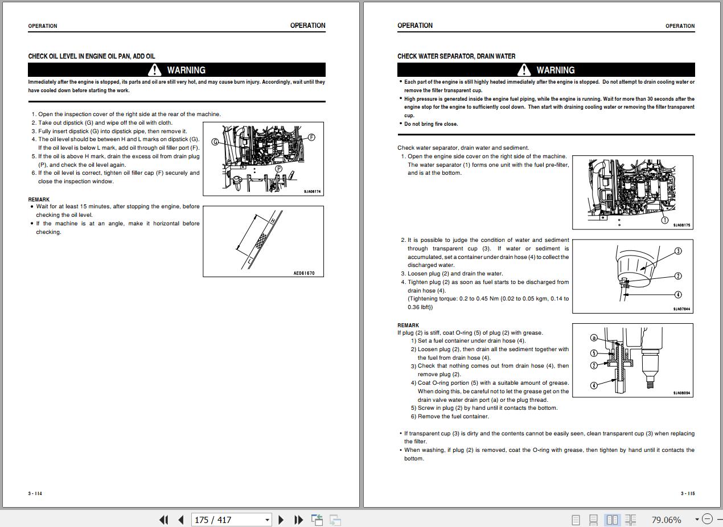Click the water separator cup figure 9JA07844
723x527 pixels.
click(x=632, y=276)
